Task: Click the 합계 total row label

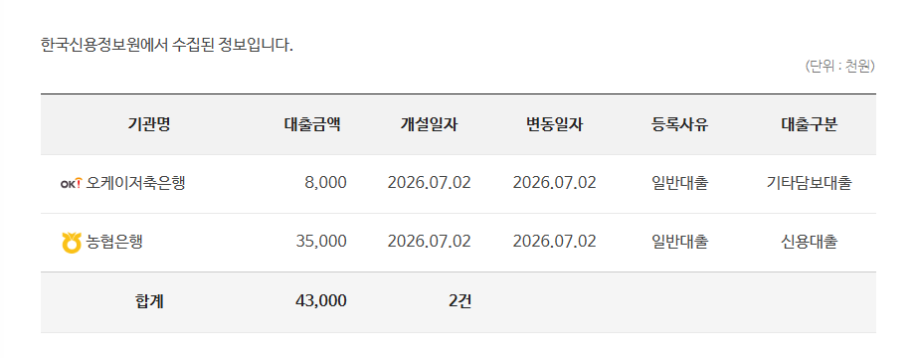Action: (149, 301)
